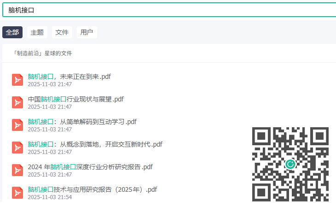Click timestamp under 开启交互新时代.pdf
The height and width of the screenshot is (207, 336).
pyautogui.click(x=50, y=152)
